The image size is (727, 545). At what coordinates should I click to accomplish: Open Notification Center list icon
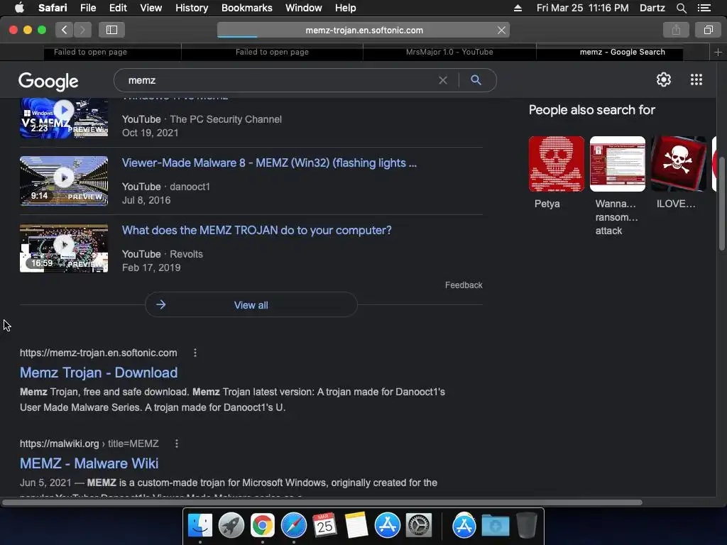pyautogui.click(x=704, y=8)
